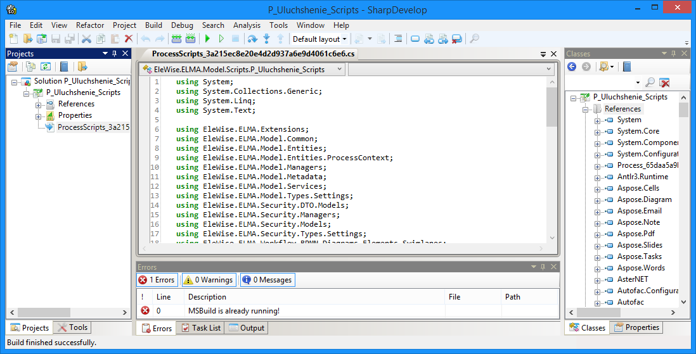Click the Redo arrow icon
The width and height of the screenshot is (696, 354).
[x=160, y=39]
